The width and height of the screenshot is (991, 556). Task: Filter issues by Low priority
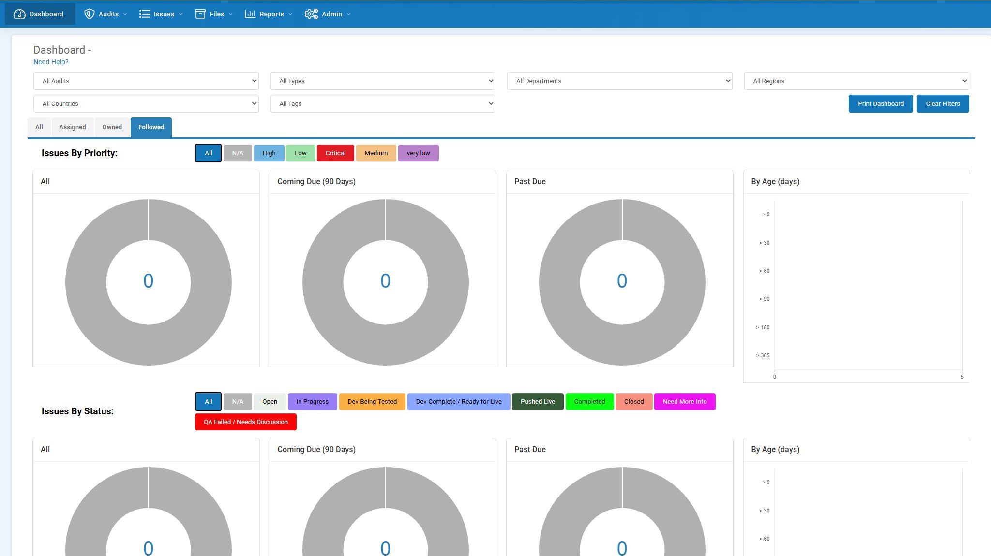(300, 153)
